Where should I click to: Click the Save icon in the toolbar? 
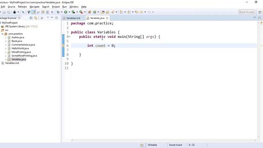[4, 12]
